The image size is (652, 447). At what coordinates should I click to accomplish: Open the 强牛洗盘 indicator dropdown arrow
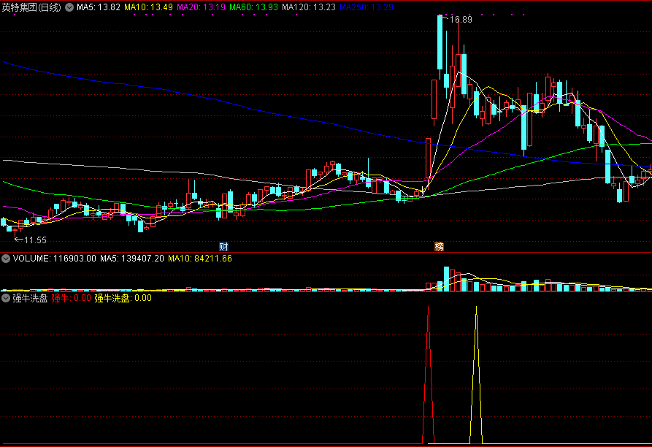tap(6, 298)
